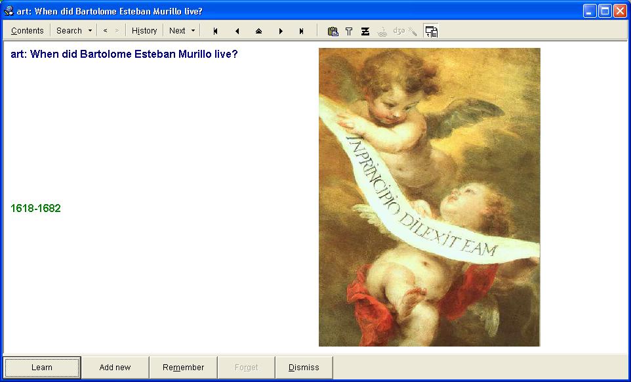This screenshot has width=631, height=382.
Task: Click the T text/font icon
Action: (349, 31)
